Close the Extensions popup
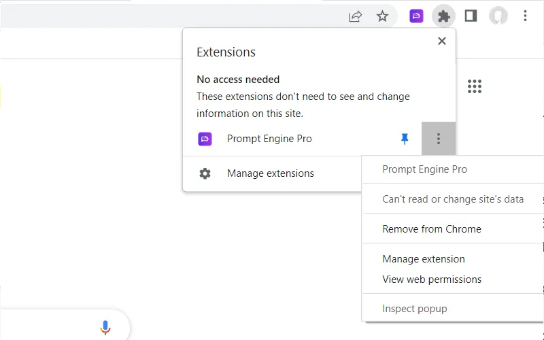The image size is (544, 340). (x=442, y=41)
